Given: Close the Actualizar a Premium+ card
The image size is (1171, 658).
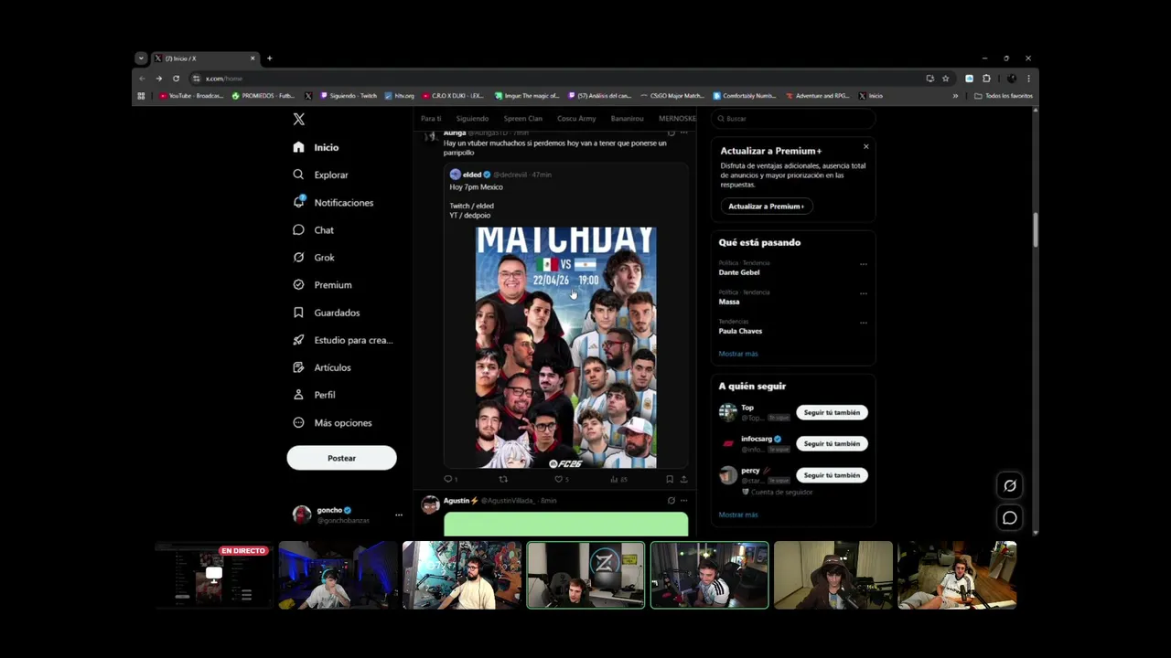Looking at the screenshot, I should tap(865, 146).
